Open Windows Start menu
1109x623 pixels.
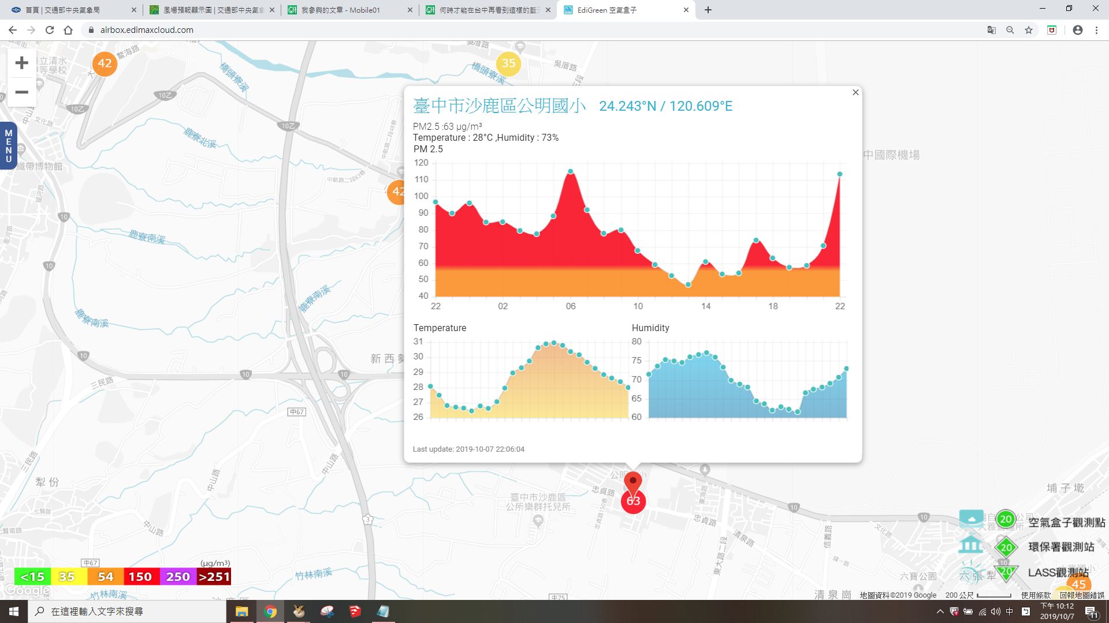coord(14,611)
